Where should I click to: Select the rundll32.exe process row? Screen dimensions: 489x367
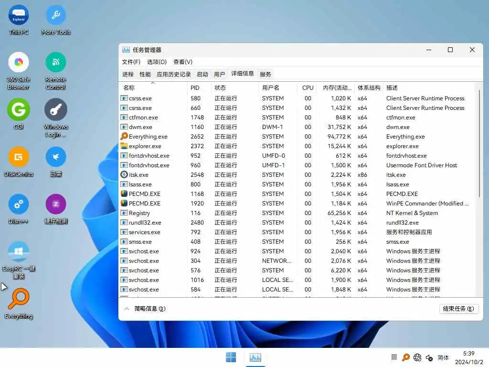(x=298, y=223)
